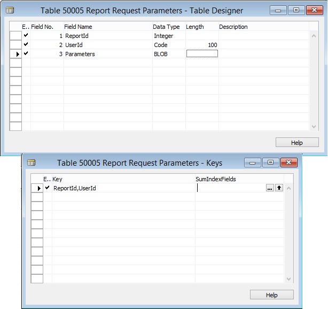Click the Keys window table icon
328x309 pixels.
(31, 163)
